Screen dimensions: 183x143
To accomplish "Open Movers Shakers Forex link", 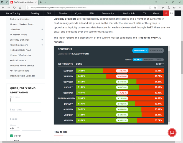I will point(22,24).
